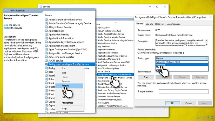Switch to the General tab
The height and width of the screenshot is (121, 215).
click(140, 24)
